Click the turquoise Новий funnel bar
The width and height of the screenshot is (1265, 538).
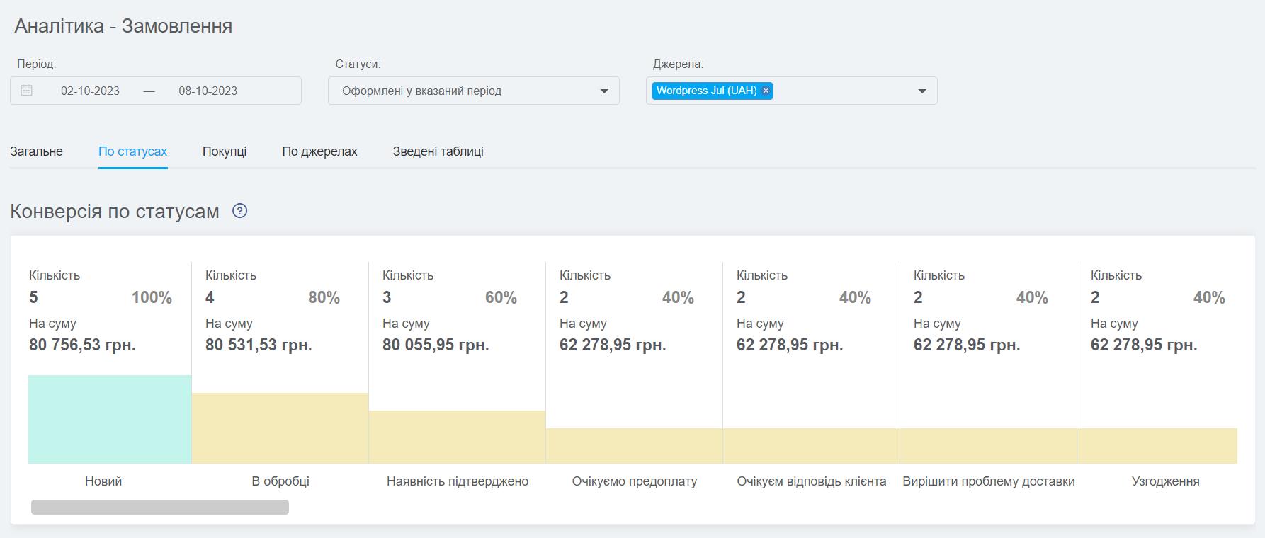pos(110,419)
